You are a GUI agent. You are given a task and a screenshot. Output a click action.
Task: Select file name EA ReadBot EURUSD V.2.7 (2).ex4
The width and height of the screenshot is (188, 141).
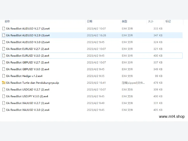pos(28,49)
